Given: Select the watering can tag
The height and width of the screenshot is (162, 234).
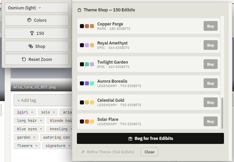Looking at the screenshot, I should (56, 137).
